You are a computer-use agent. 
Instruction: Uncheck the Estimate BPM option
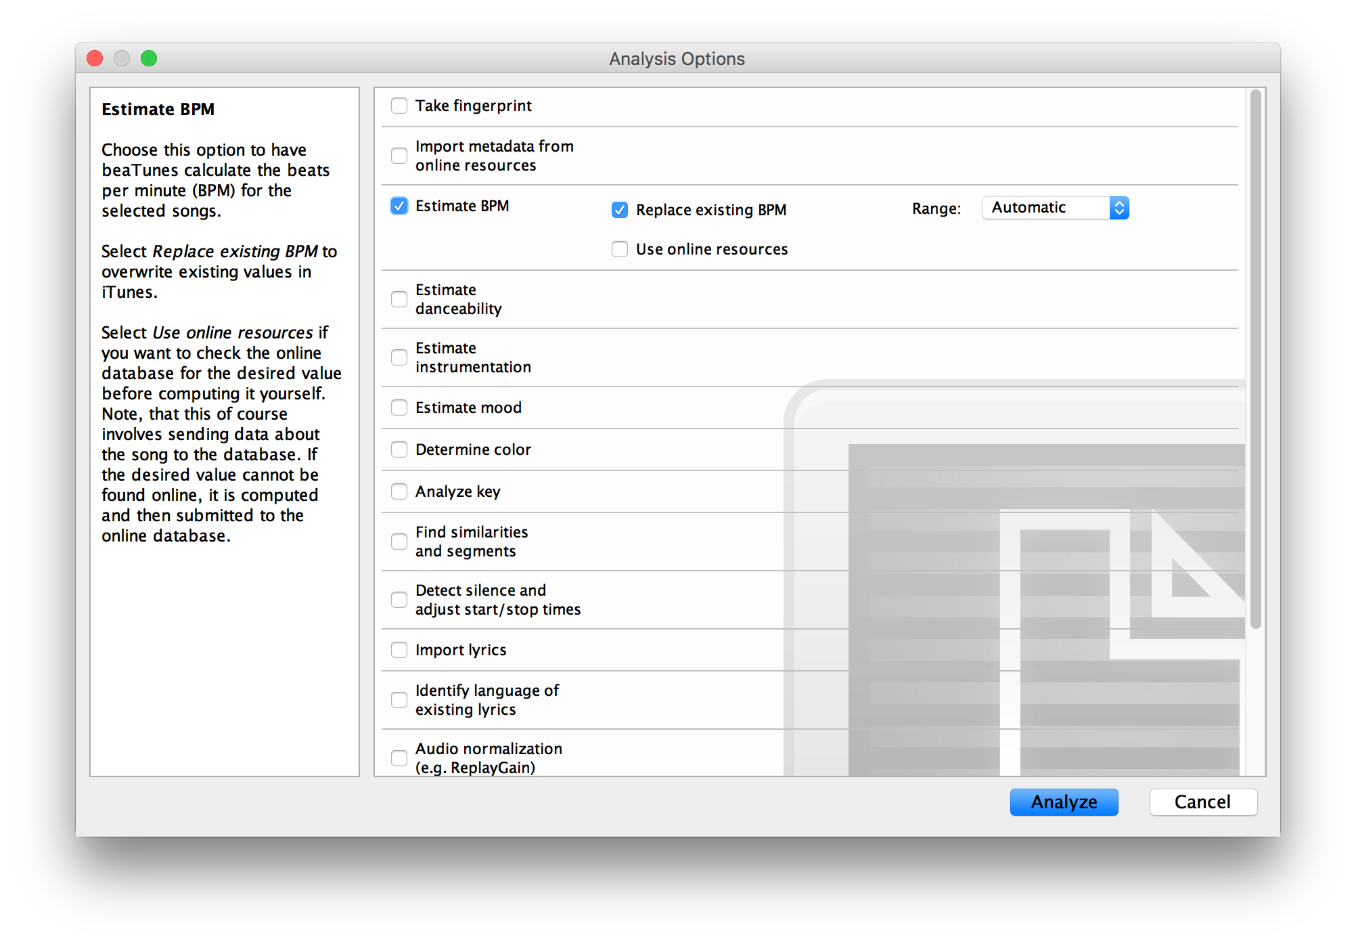(399, 206)
